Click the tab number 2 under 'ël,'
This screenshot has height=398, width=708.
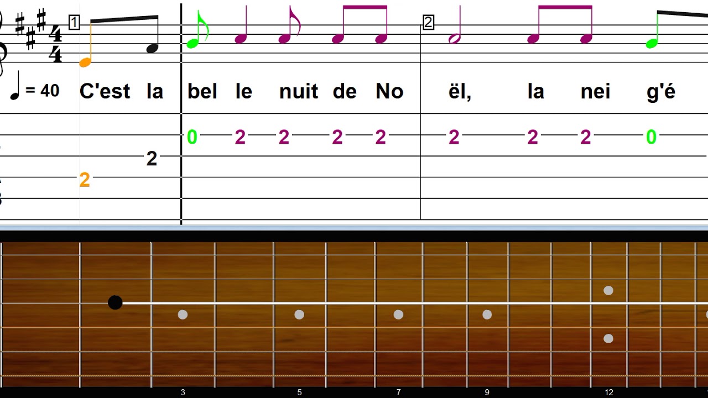pyautogui.click(x=454, y=137)
